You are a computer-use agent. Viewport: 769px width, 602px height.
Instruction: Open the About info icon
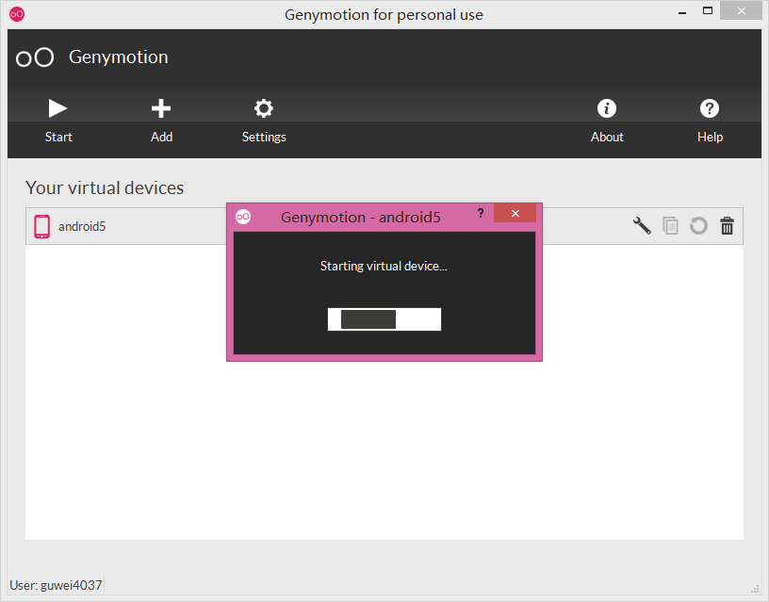(607, 108)
